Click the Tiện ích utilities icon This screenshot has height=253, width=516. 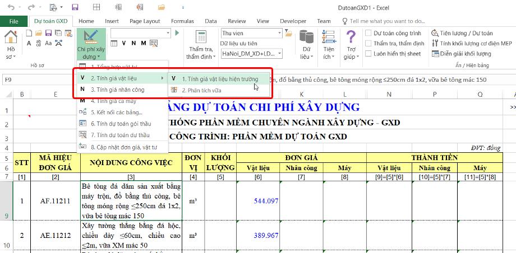coord(329,39)
